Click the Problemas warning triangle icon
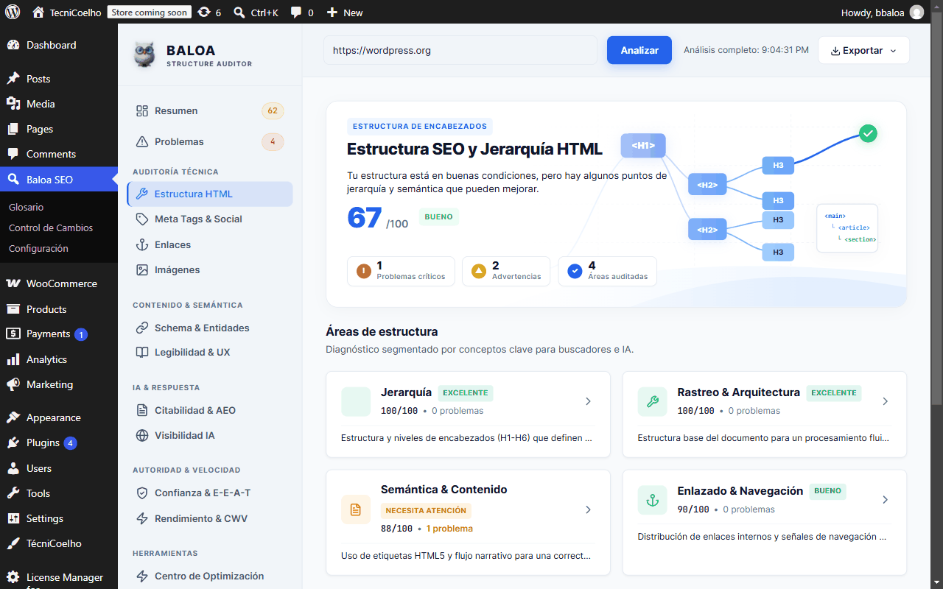943x589 pixels. pyautogui.click(x=142, y=141)
